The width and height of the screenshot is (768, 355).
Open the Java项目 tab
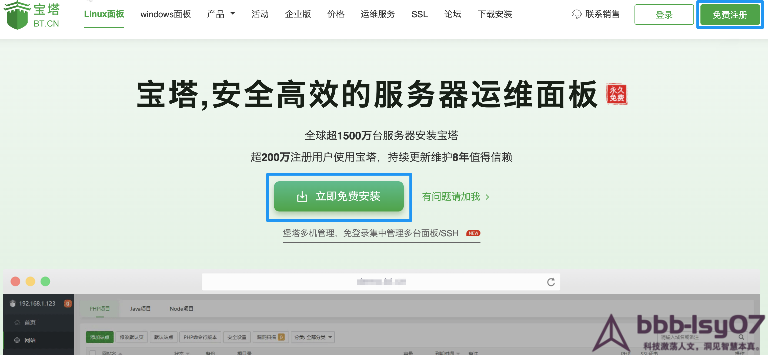pyautogui.click(x=140, y=309)
